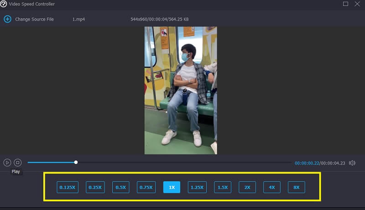Close the Video Speed Controller window
The image size is (365, 210).
click(x=358, y=4)
